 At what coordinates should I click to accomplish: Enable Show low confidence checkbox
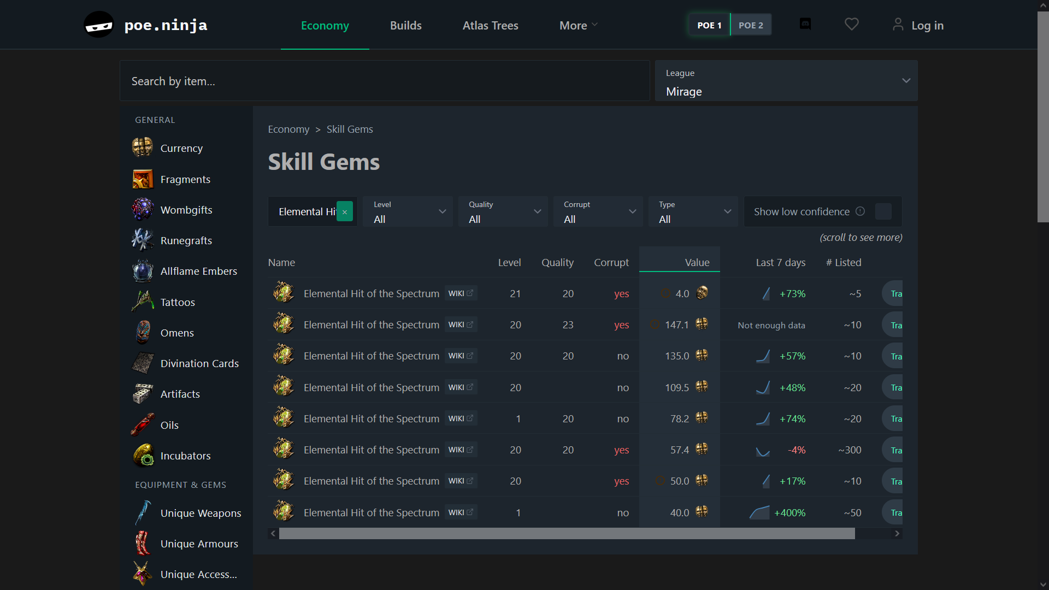tap(883, 211)
